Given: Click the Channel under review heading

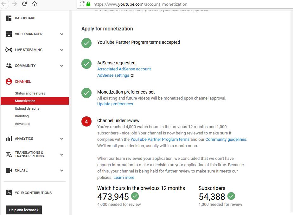Looking at the screenshot, I should 118,121.
